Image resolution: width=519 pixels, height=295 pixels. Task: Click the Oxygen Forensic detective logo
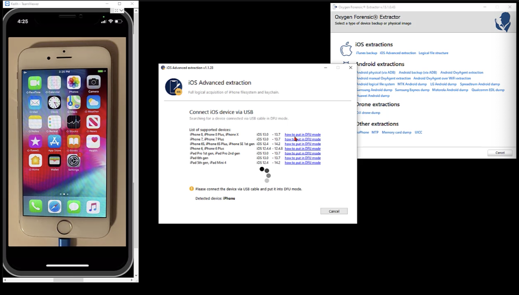[503, 22]
